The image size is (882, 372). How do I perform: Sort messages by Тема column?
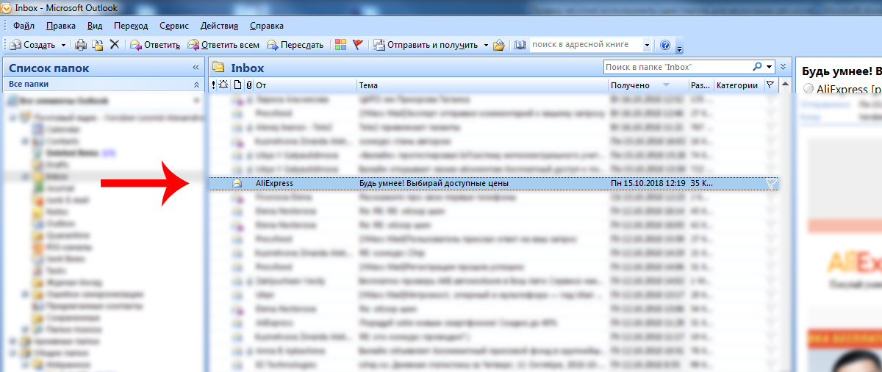click(x=482, y=85)
